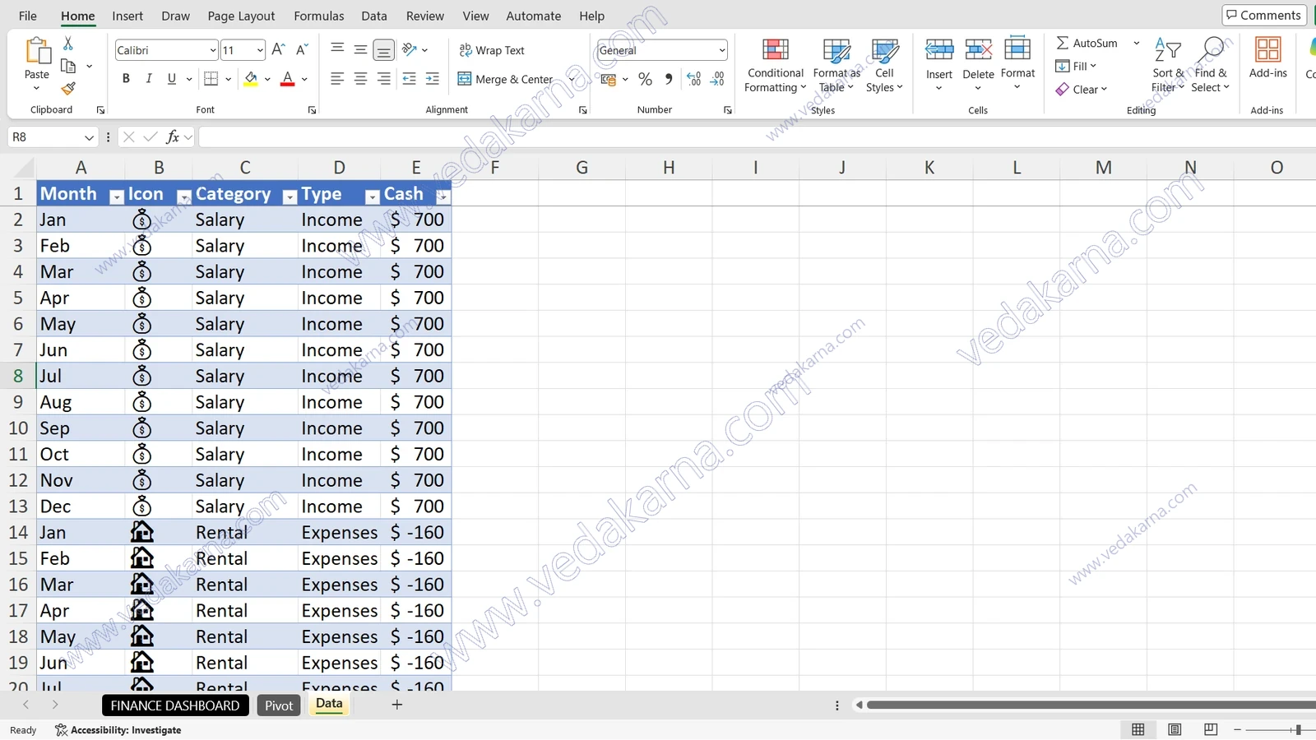Click the yellow Fill Color swatch
1316x740 pixels.
coord(251,79)
